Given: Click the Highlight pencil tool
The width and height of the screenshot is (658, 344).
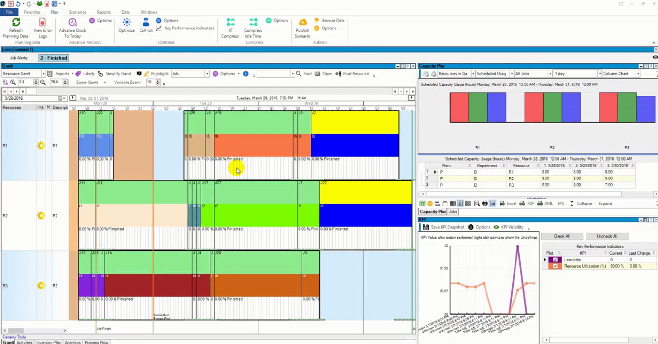Looking at the screenshot, I should click(x=146, y=74).
